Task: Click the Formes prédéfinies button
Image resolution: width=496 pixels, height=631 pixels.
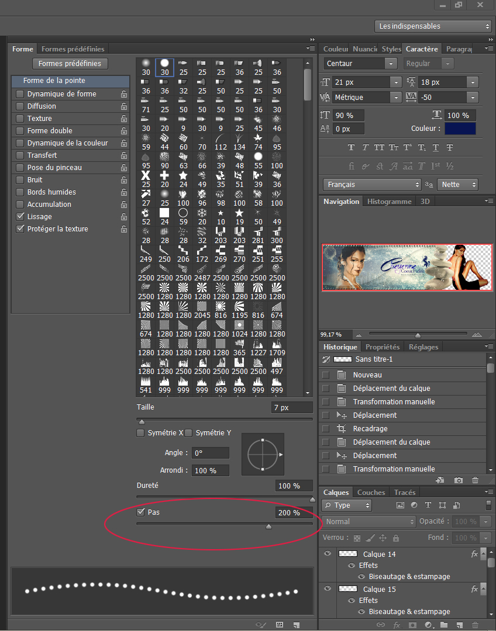Action: 70,64
